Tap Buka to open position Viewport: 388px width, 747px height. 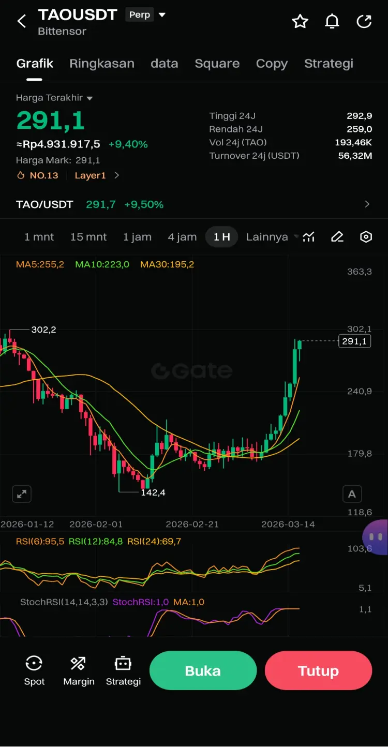point(203,670)
